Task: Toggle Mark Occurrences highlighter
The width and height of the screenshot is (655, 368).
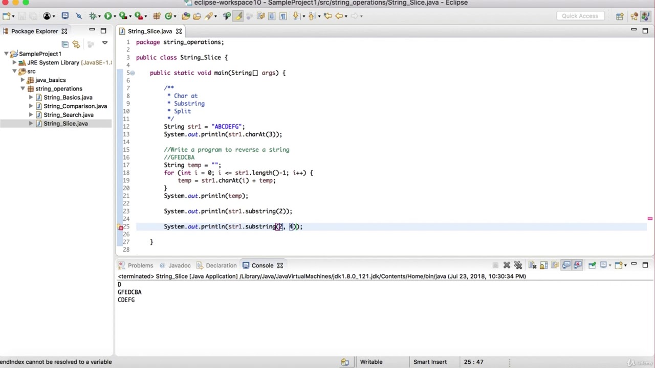Action: coord(238,16)
